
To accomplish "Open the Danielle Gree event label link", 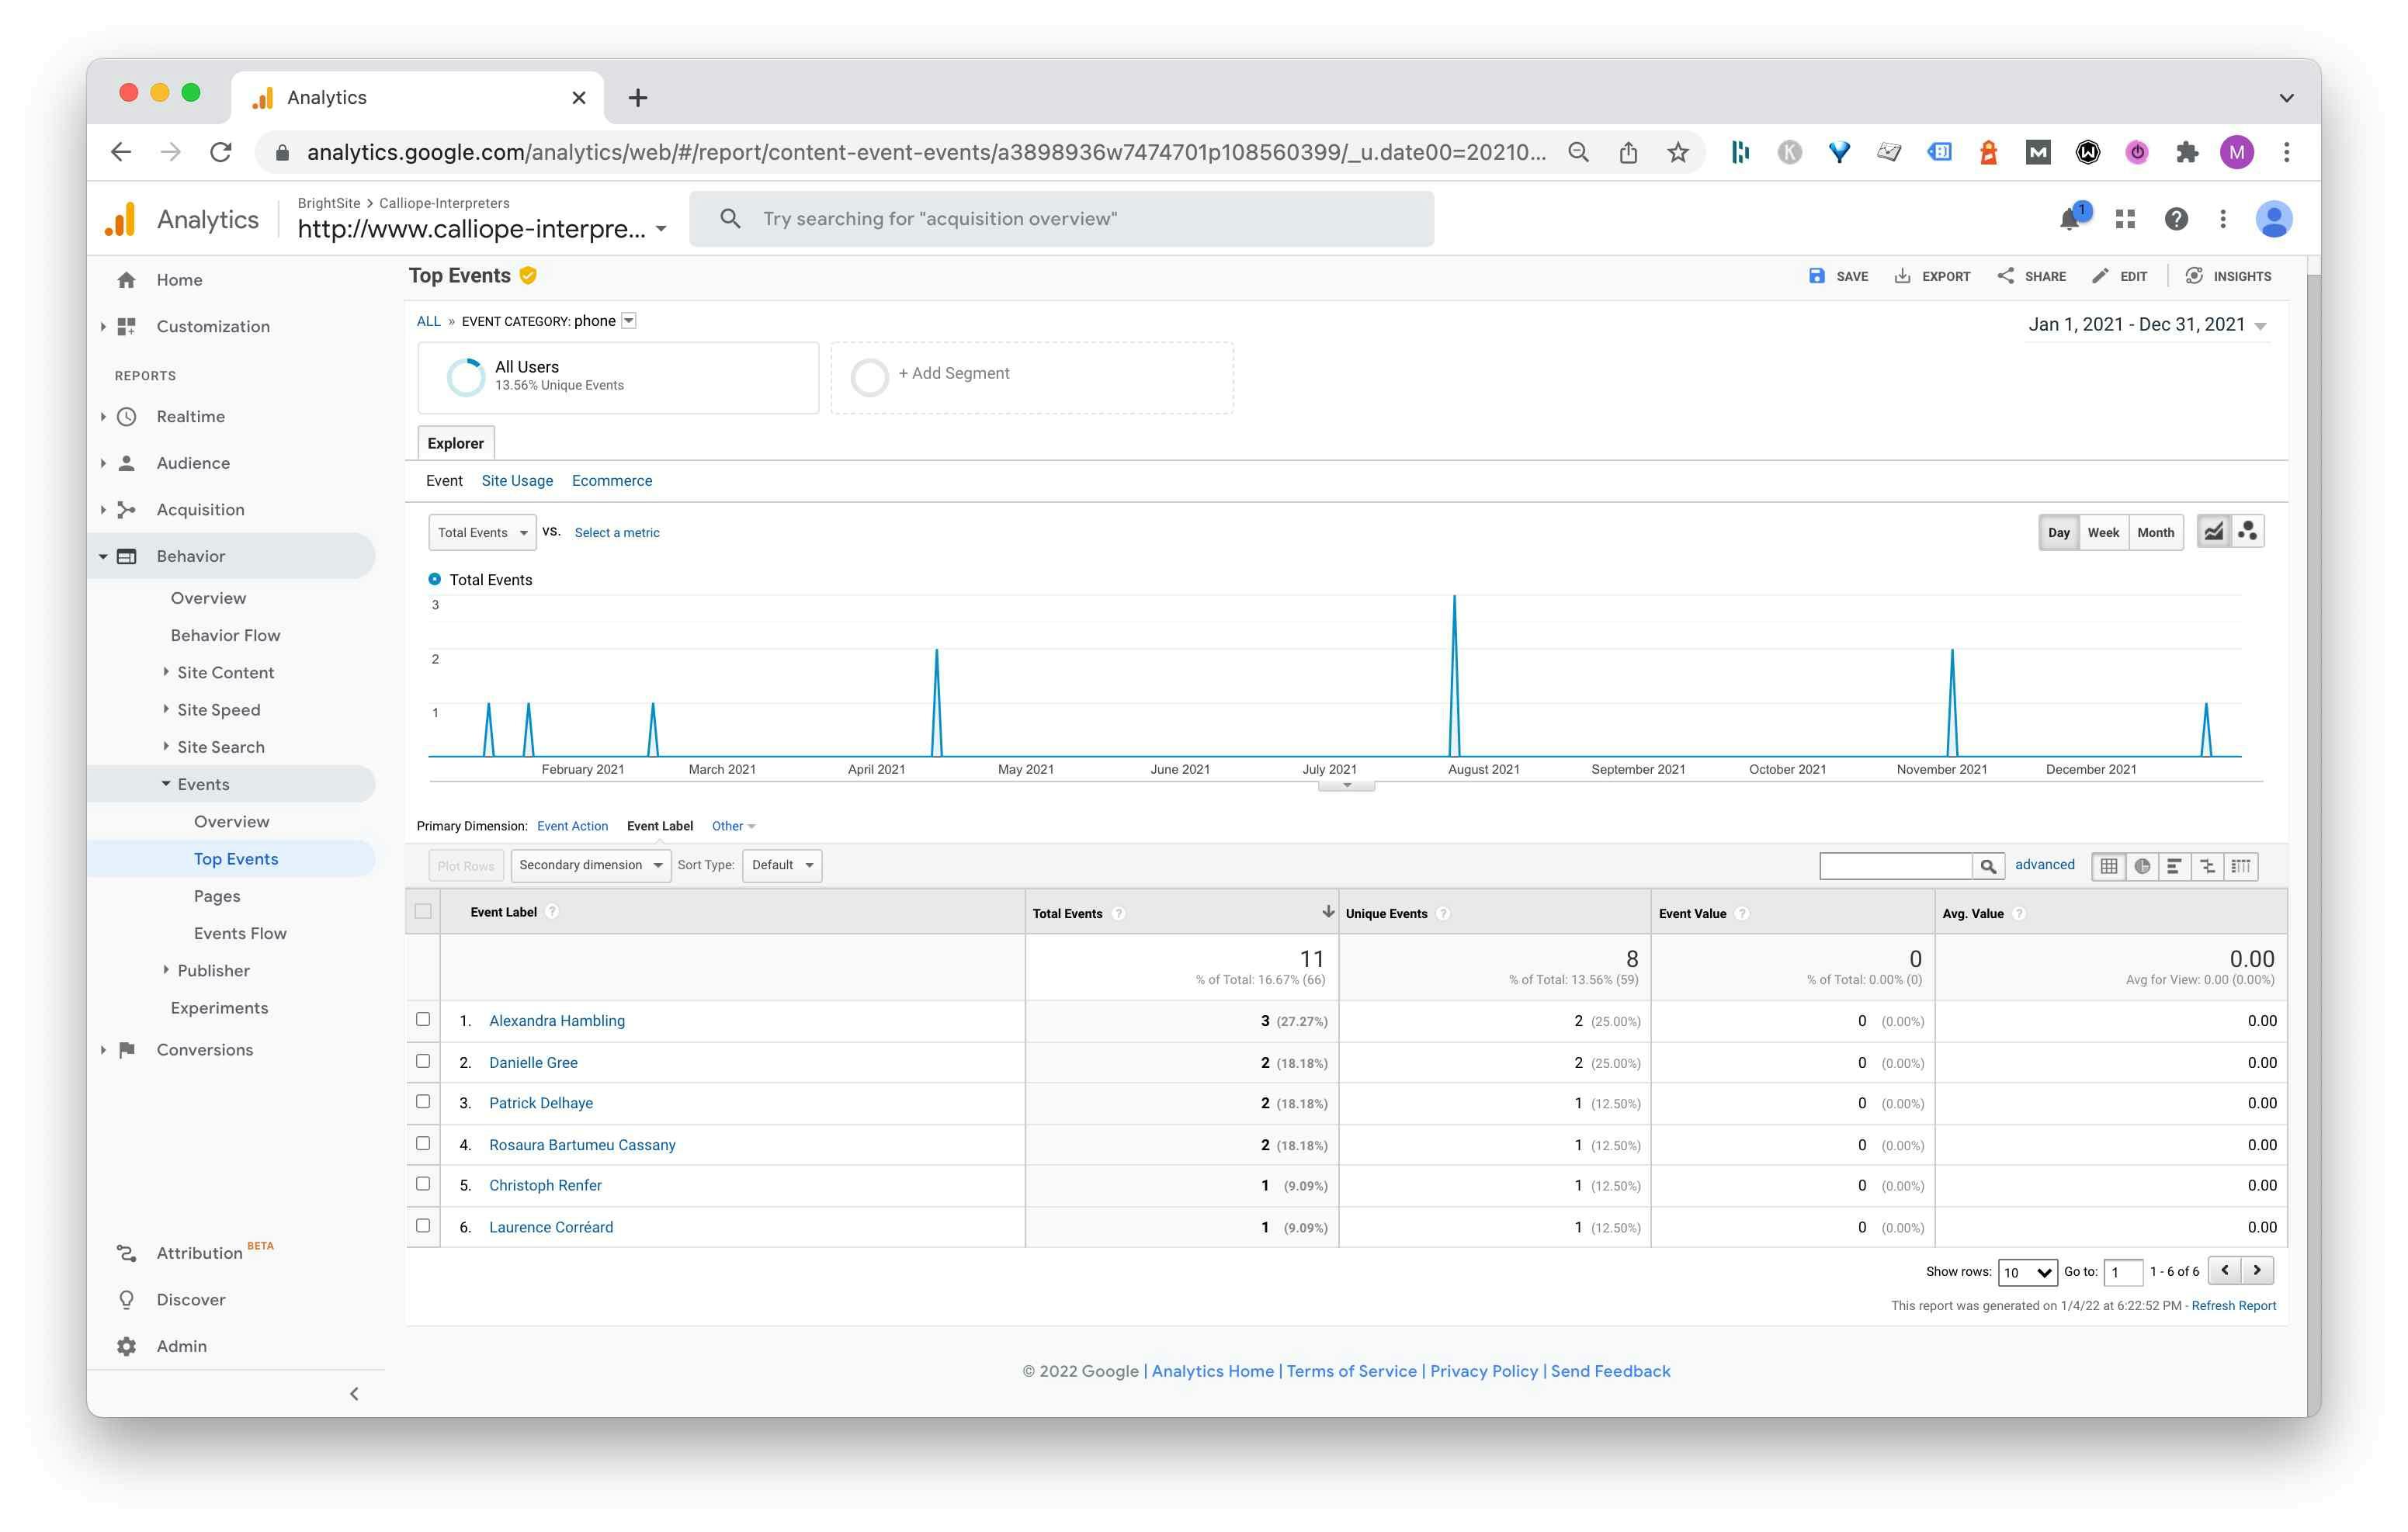I will click(x=533, y=1063).
